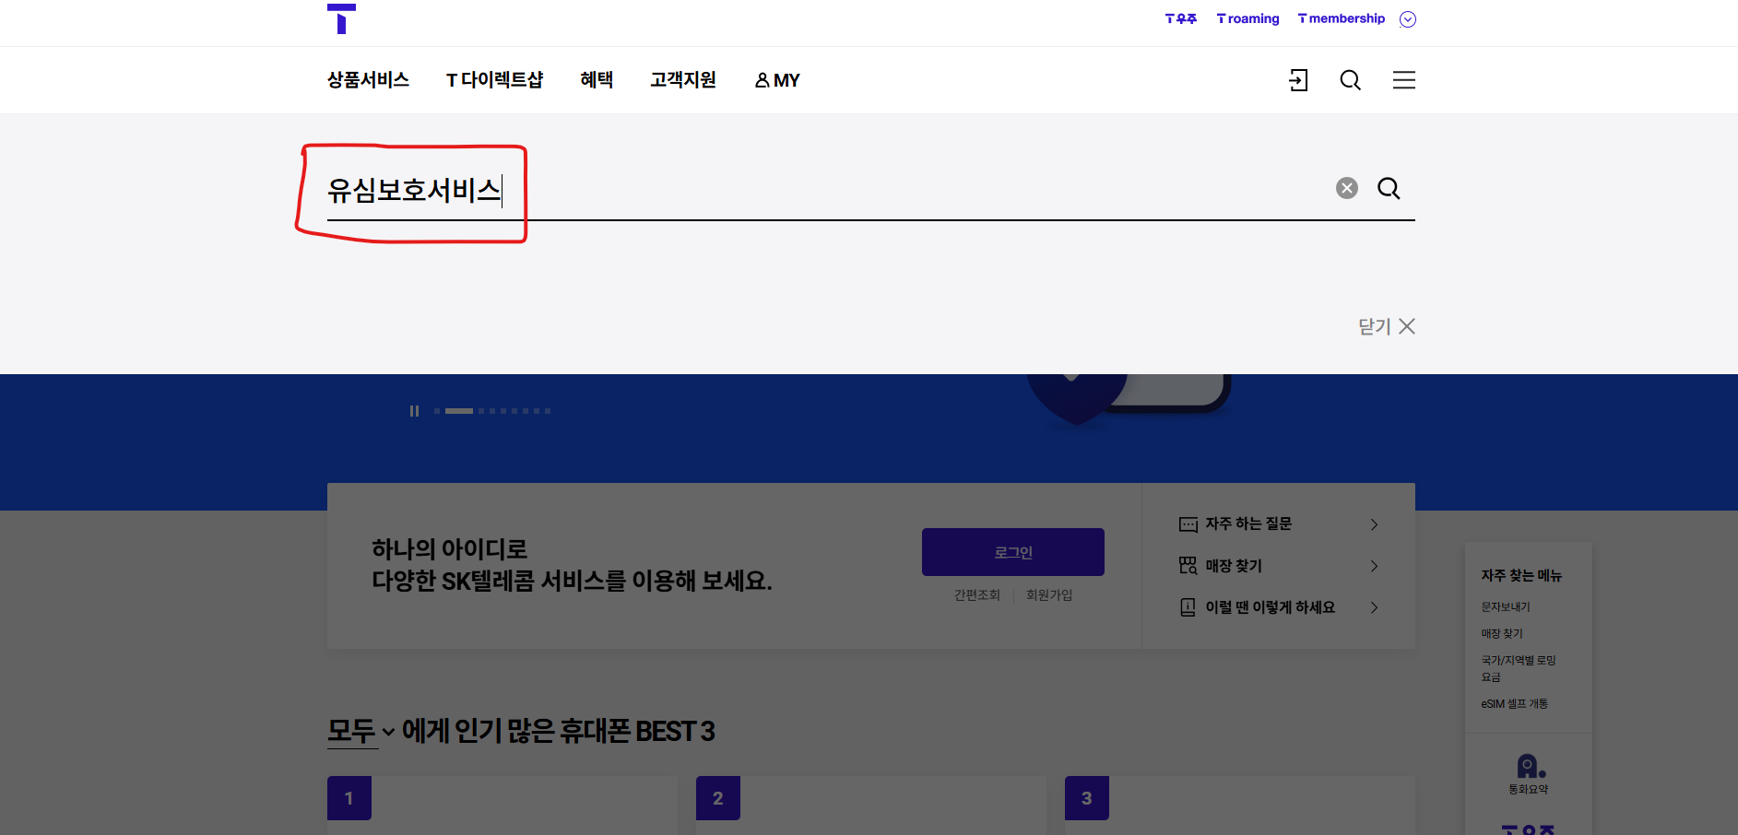This screenshot has height=835, width=1738.
Task: Open the hamburger menu icon
Action: [x=1403, y=80]
